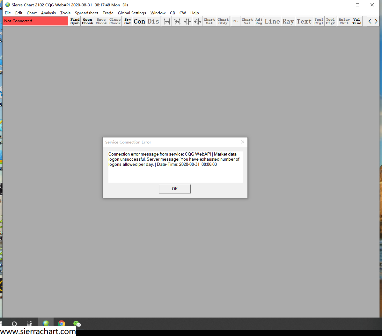This screenshot has width=382, height=336.
Task: Open the Chart menu
Action: [x=32, y=13]
